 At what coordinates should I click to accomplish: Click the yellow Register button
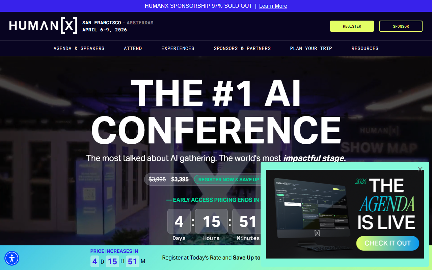(x=352, y=26)
